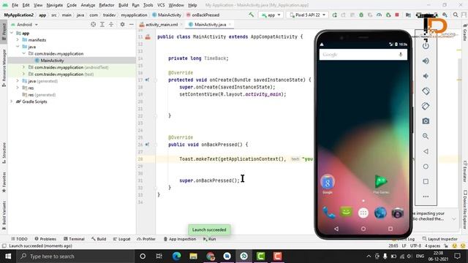The image size is (468, 263).
Task: Select MainActivity in the project tree
Action: pyautogui.click(x=52, y=61)
